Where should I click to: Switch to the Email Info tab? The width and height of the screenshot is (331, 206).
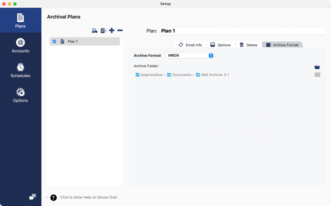190,45
